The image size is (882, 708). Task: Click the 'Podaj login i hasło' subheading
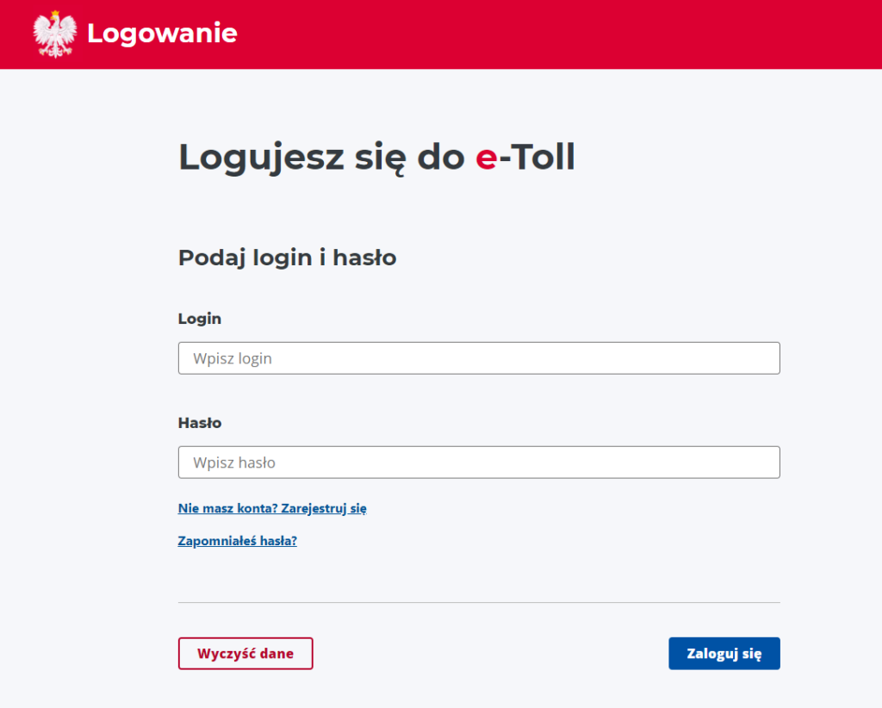pyautogui.click(x=288, y=258)
